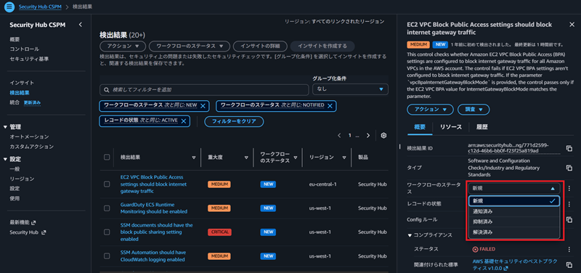This screenshot has height=273, width=581.
Task: Choose 解決済み in workflow status list
Action: 513,232
